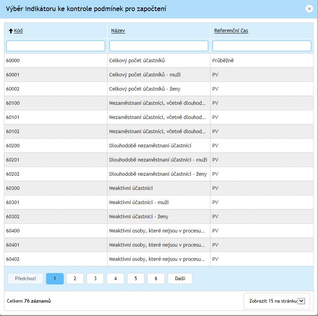Click PV reference time in row 60402

[x=215, y=259]
